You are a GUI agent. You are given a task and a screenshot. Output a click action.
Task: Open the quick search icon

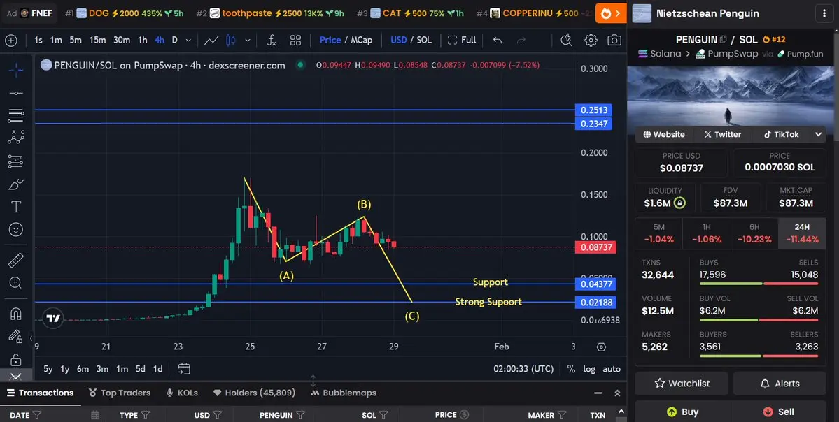[566, 40]
